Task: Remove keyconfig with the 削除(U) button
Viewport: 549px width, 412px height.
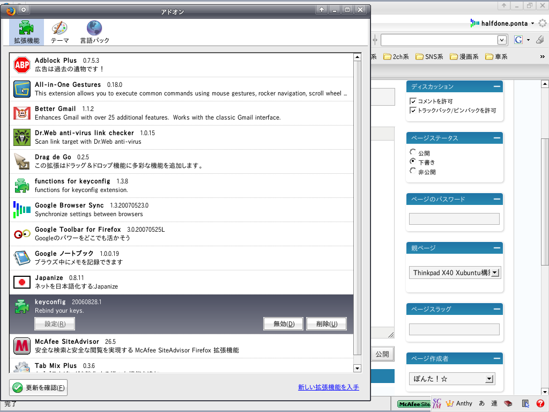Action: [327, 323]
